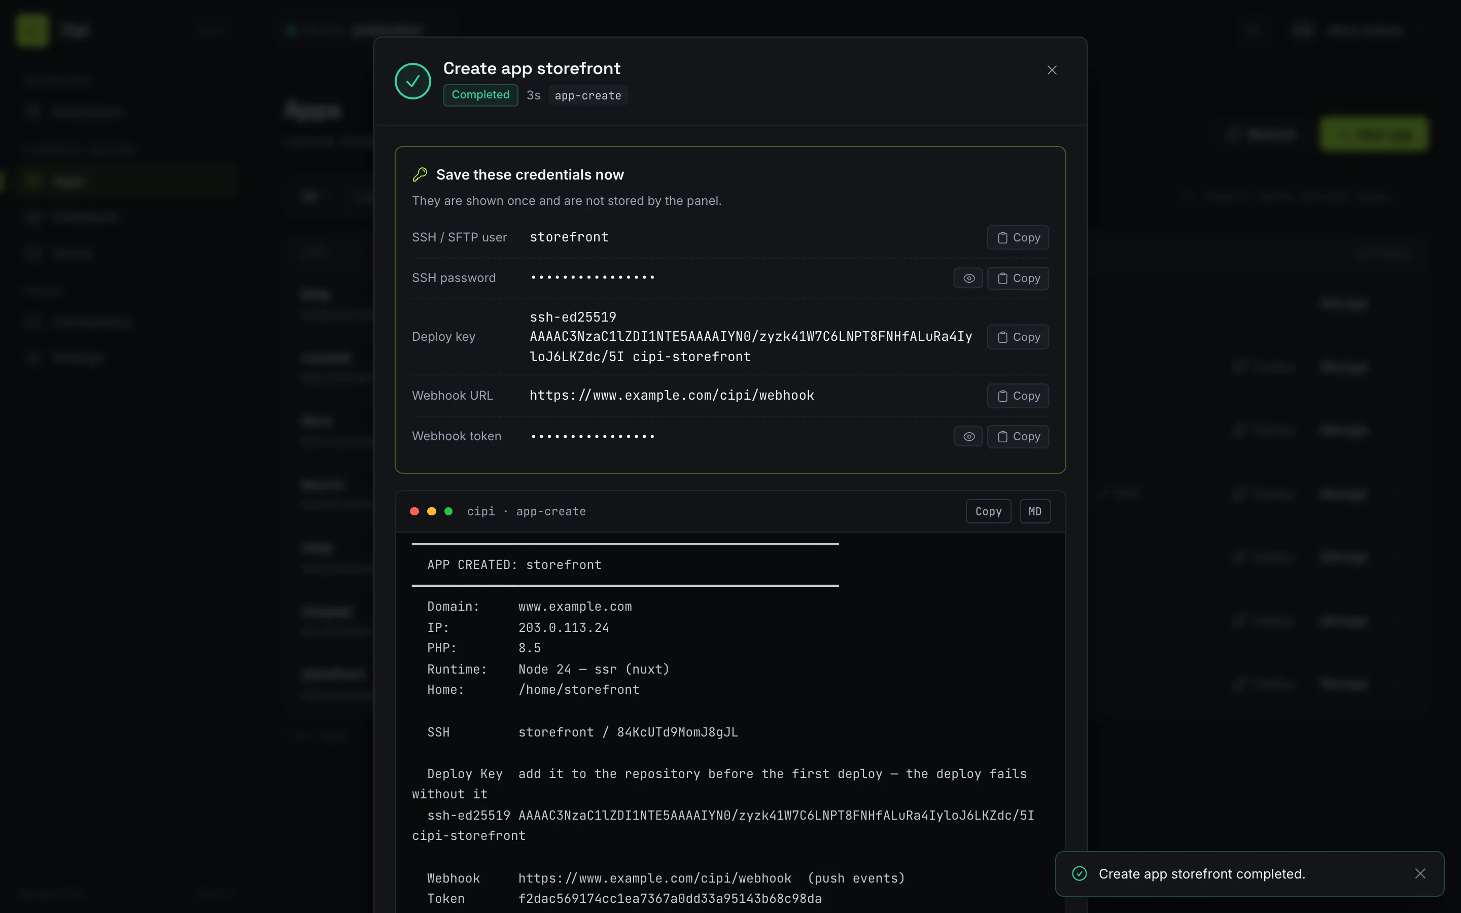Click the token f2dac569174cc1ea7367a0dd33a95143b68c98da

tap(670, 898)
